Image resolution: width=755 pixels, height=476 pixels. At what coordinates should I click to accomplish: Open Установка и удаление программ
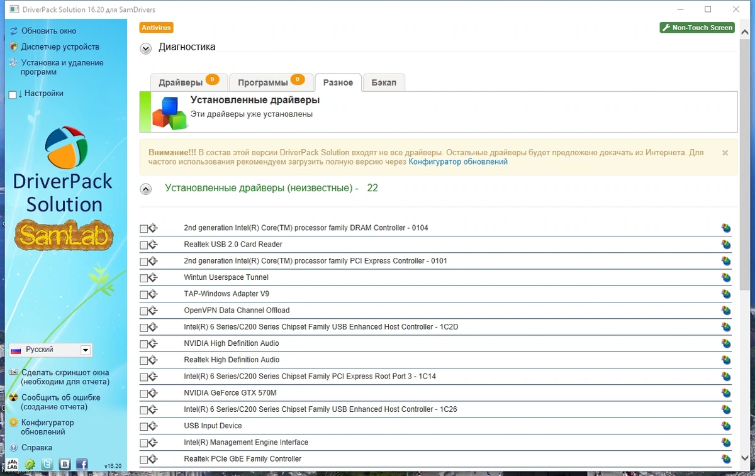[62, 67]
